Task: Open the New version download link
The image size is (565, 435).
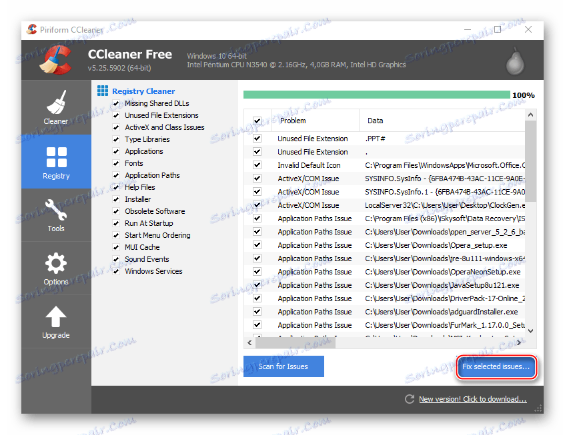Action: pyautogui.click(x=473, y=399)
